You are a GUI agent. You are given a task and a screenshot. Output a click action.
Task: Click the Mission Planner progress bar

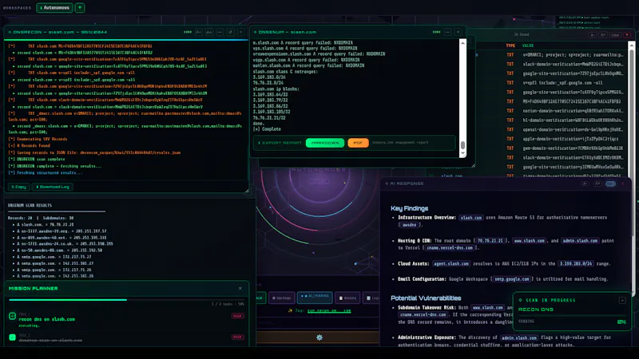[x=126, y=300]
